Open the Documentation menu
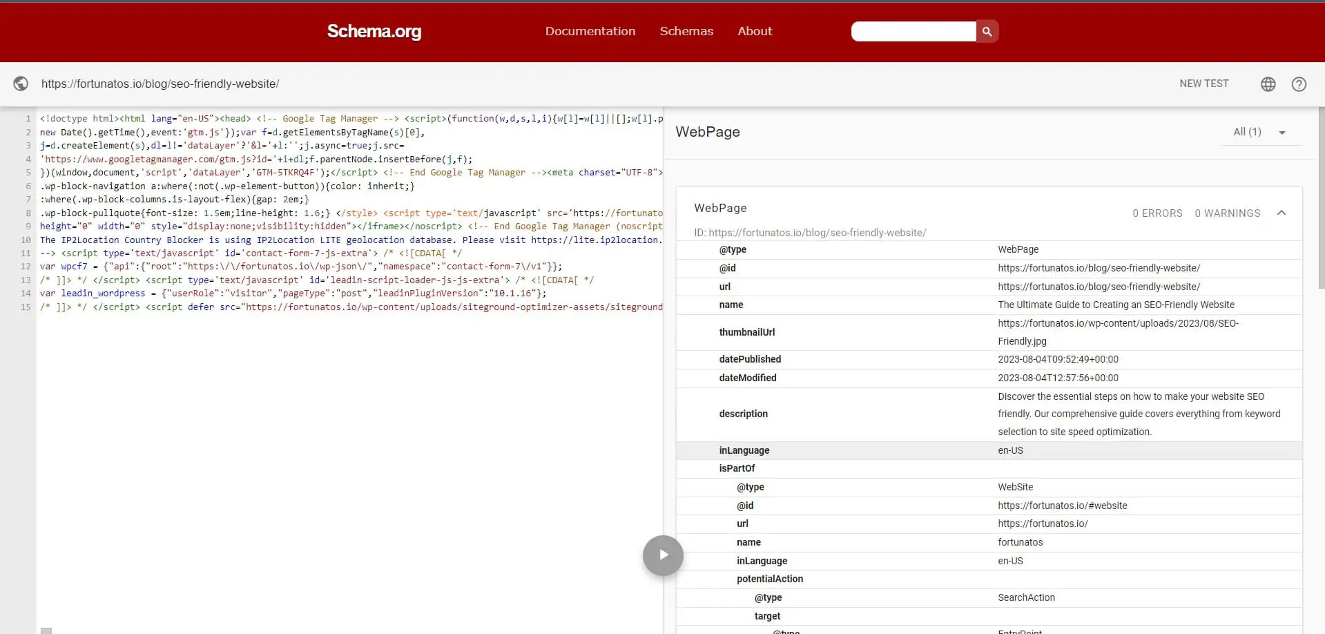Viewport: 1325px width, 634px height. [x=590, y=31]
